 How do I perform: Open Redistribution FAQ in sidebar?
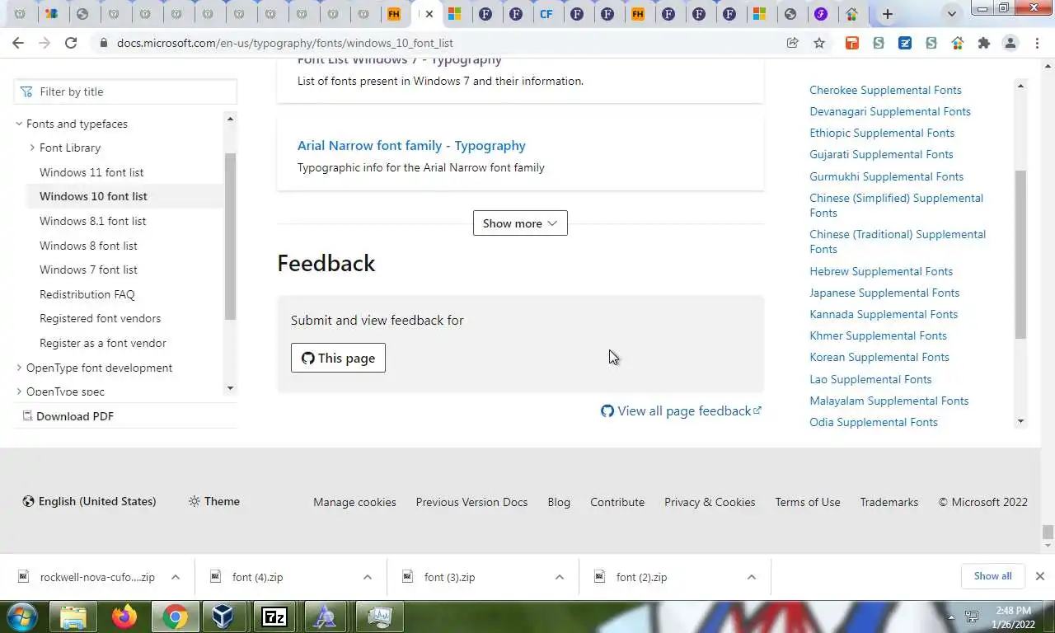tap(87, 294)
